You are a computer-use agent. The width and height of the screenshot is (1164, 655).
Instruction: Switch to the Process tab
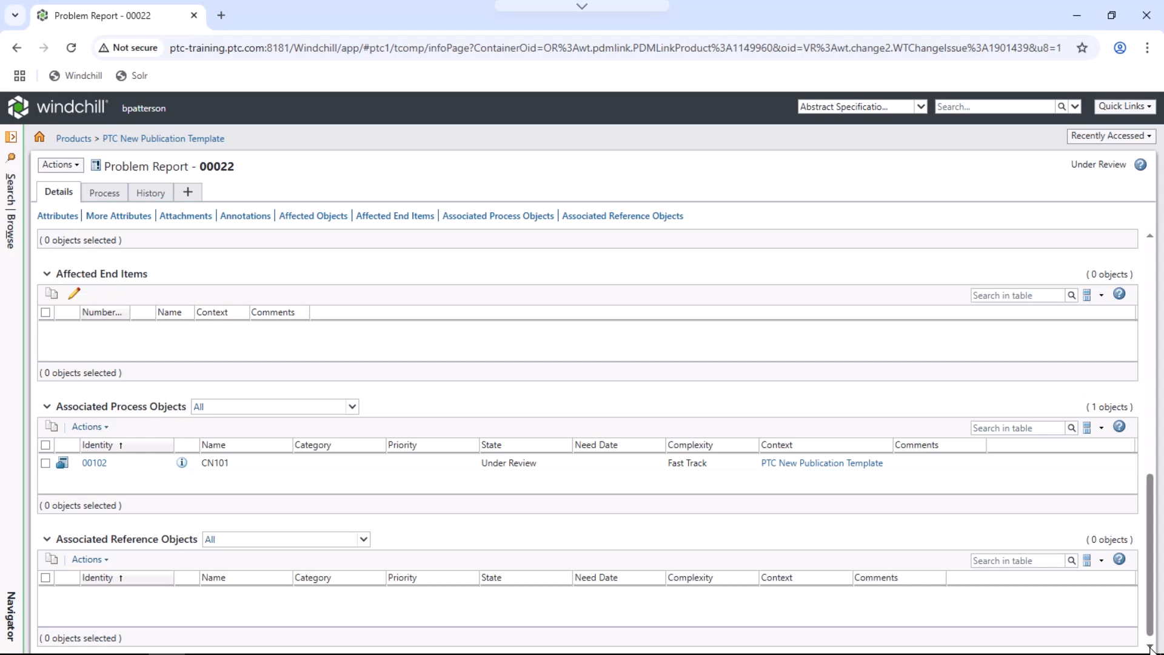click(104, 193)
